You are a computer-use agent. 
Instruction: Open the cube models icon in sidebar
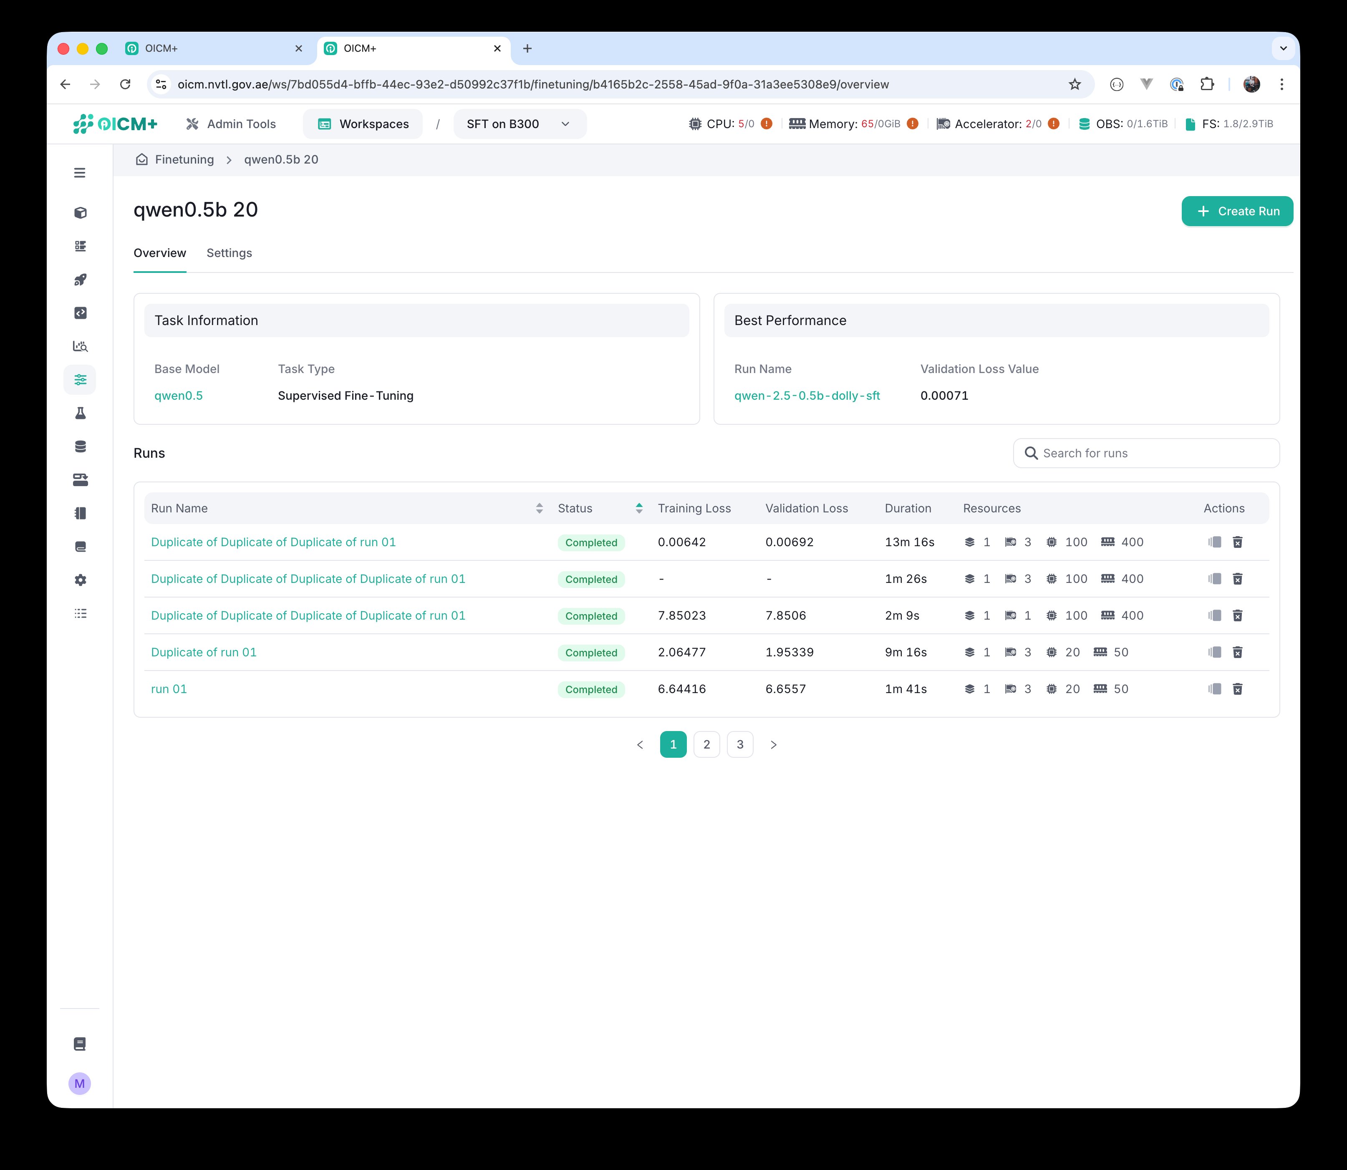[80, 213]
